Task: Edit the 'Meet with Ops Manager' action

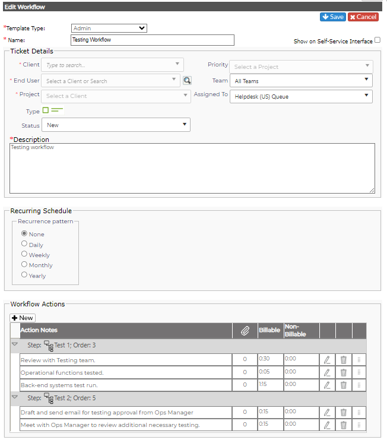Action: (327, 425)
